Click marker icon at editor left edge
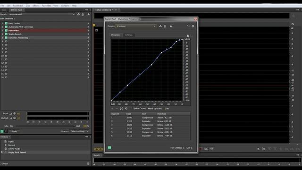Screen dimensions: 302x170 (94, 25)
